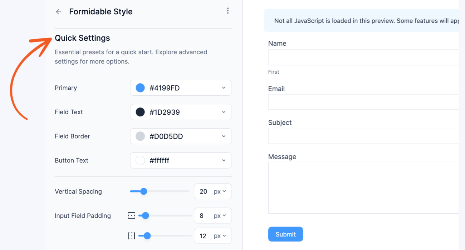465x250 pixels.
Task: Open the Primary color dropdown
Action: pos(181,88)
